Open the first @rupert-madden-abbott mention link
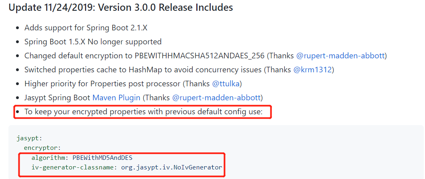 (340, 56)
